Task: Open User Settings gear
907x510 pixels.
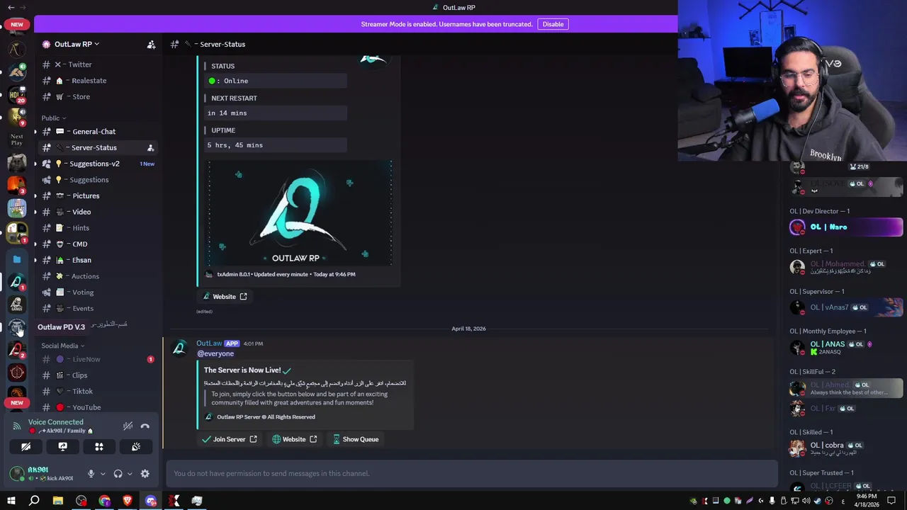Action: [x=145, y=474]
